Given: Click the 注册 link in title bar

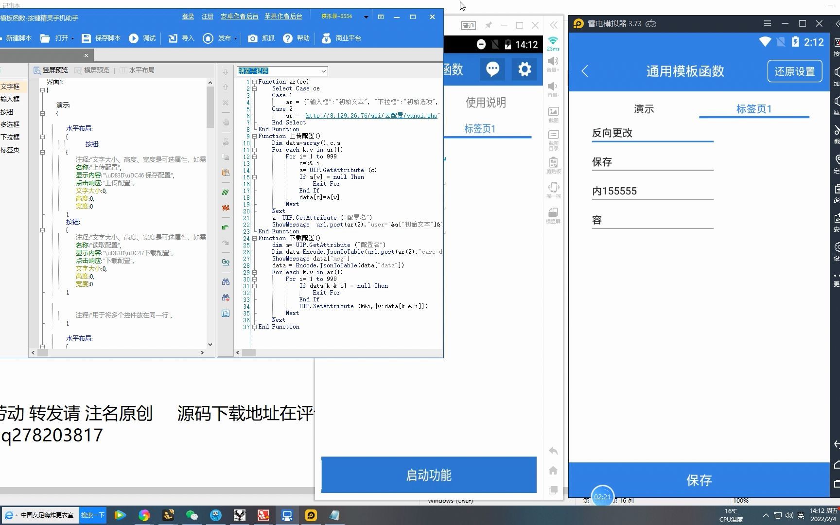Looking at the screenshot, I should (208, 17).
